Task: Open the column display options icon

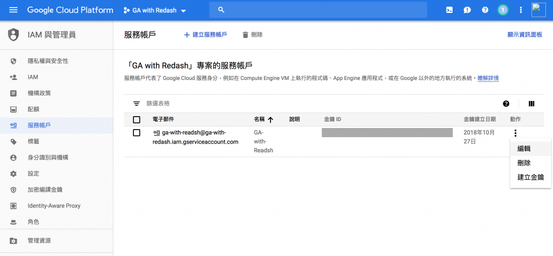Action: tap(531, 104)
